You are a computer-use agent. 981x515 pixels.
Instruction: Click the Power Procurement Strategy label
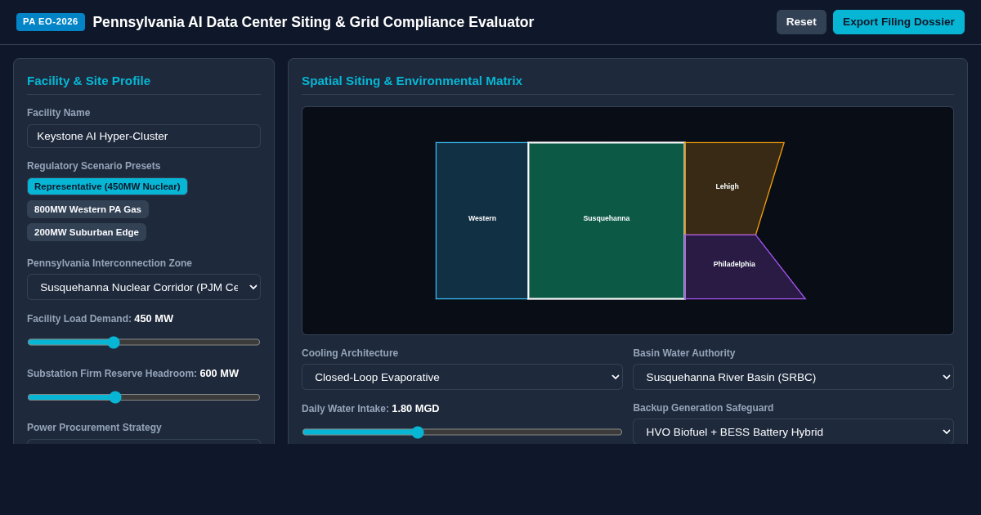coord(94,428)
